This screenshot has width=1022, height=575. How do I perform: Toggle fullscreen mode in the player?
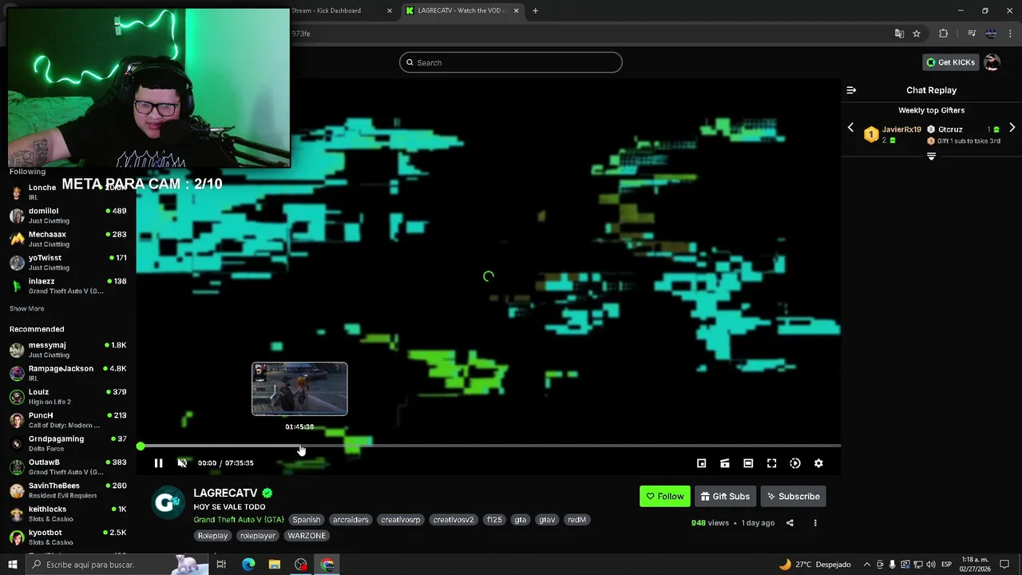coord(771,463)
